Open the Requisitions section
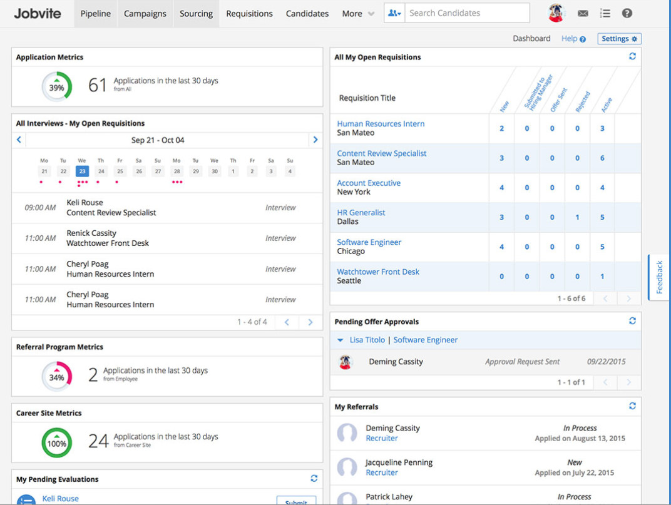The height and width of the screenshot is (505, 671). click(249, 13)
